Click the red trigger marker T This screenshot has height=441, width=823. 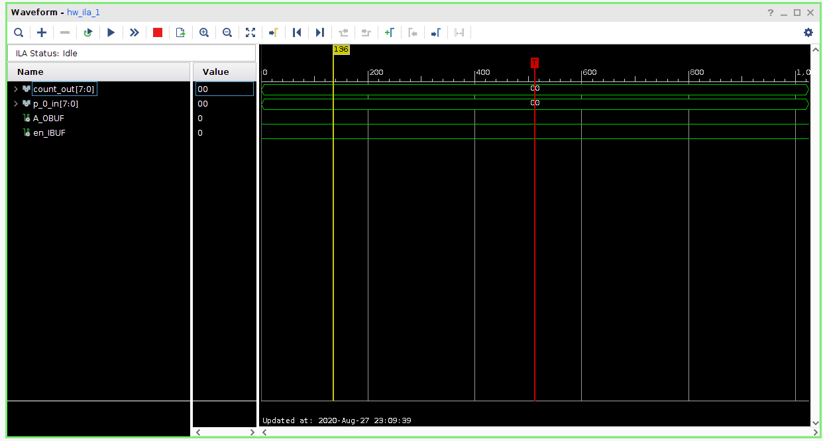[x=534, y=62]
